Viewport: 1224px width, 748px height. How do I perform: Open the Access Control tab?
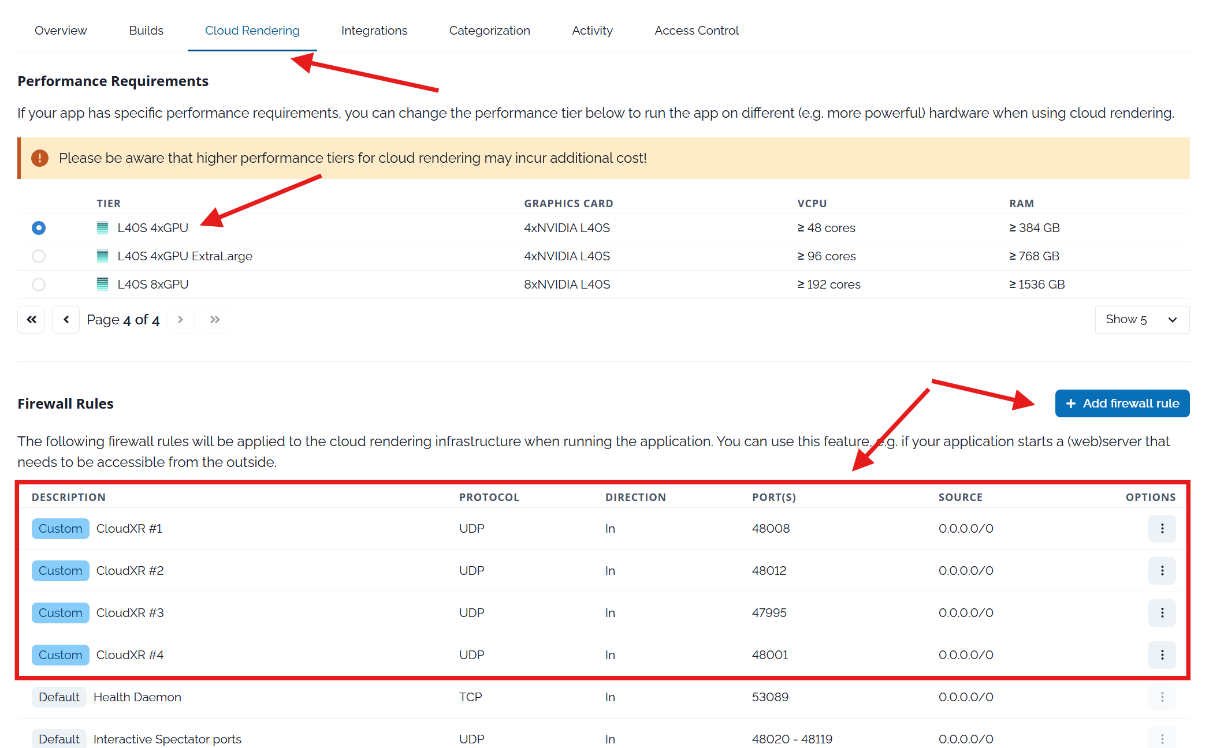696,31
